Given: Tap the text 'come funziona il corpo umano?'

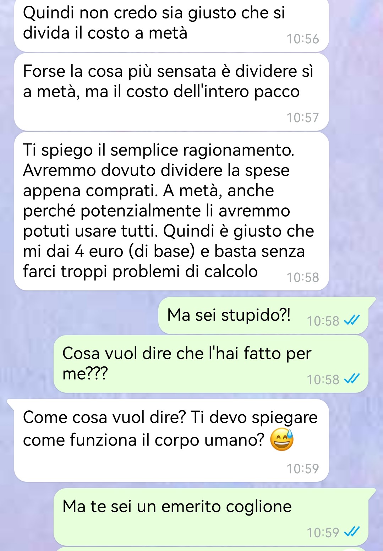Looking at the screenshot, I should (x=144, y=440).
